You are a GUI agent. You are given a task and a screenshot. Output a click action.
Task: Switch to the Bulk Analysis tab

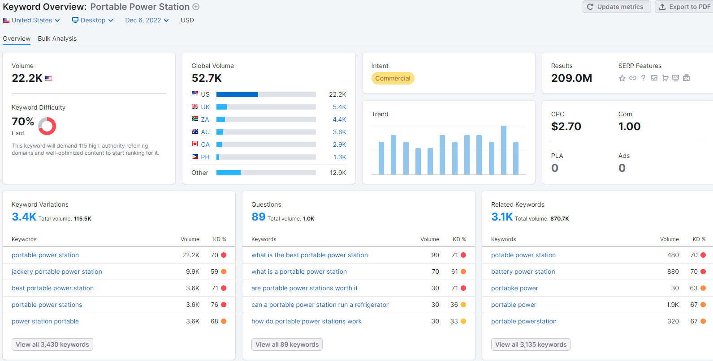(57, 38)
